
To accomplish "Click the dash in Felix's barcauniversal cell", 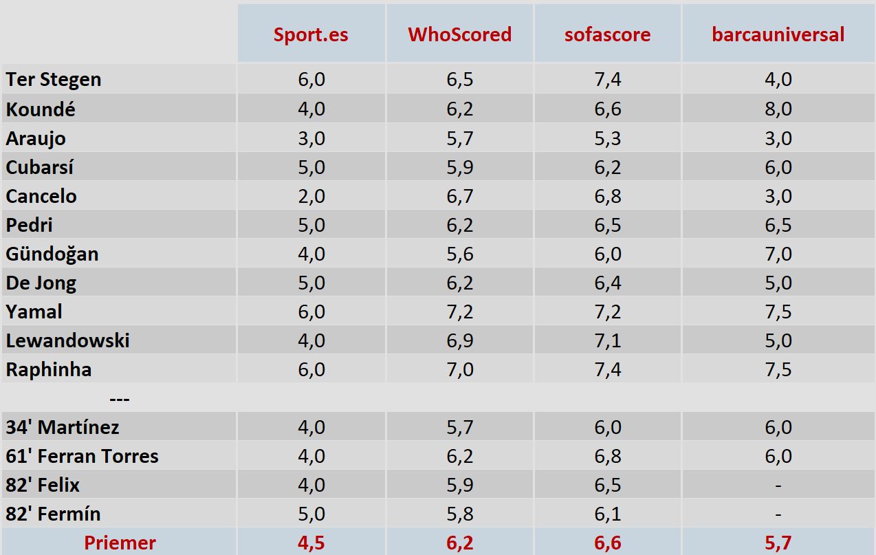I will pyautogui.click(x=778, y=485).
